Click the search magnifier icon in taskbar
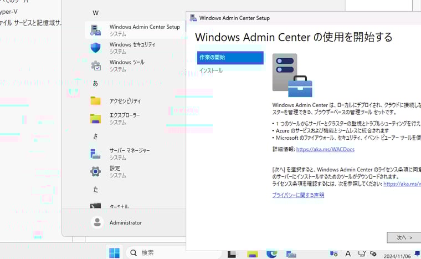Image resolution: width=421 pixels, height=259 pixels. coord(134,253)
